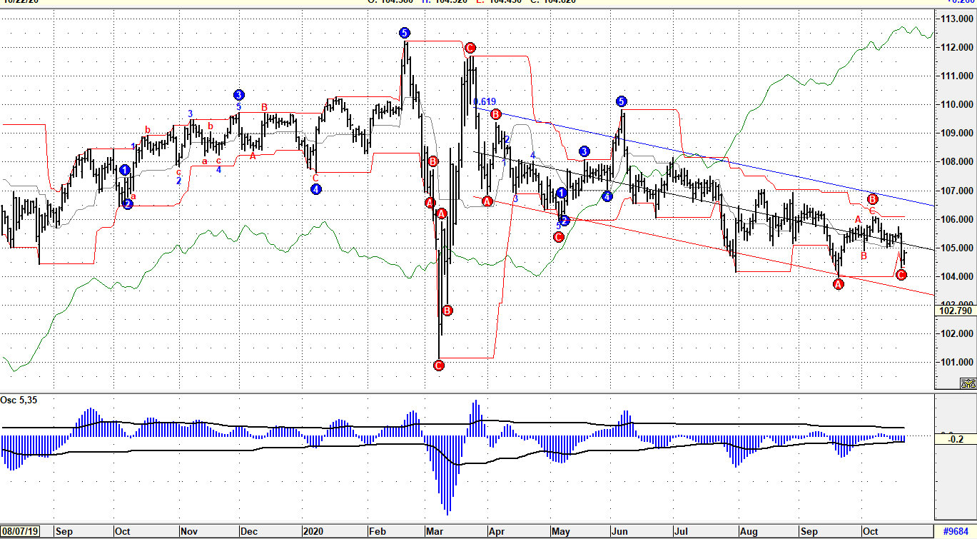Select the blue circled 3 wave marker in November
This screenshot has height=539, width=977.
coord(238,94)
